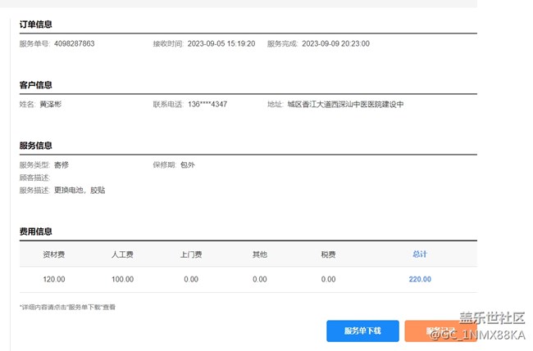Click the 服务完成 time 2023-09-09 20:23:00

click(x=335, y=43)
